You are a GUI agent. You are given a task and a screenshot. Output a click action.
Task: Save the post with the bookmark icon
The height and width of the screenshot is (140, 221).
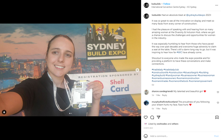point(217,117)
